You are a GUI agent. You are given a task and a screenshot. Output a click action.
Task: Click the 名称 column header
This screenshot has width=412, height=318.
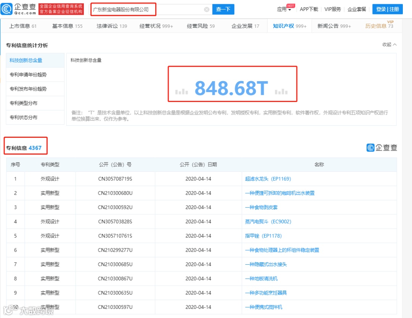point(319,165)
